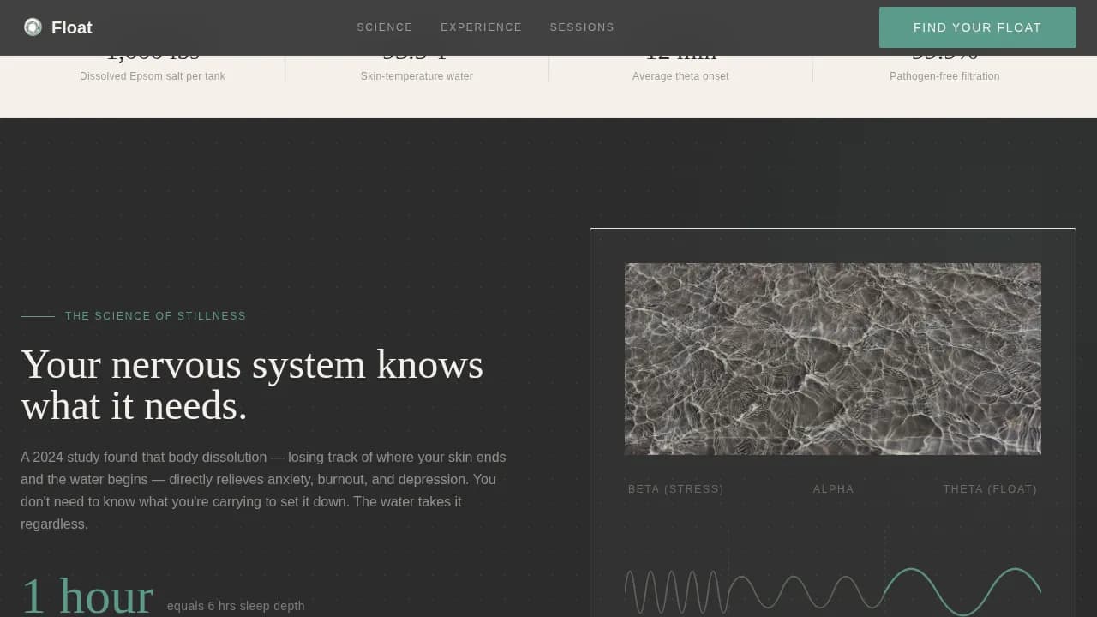Viewport: 1097px width, 617px height.
Task: Go to the Experience section
Action: point(481,27)
